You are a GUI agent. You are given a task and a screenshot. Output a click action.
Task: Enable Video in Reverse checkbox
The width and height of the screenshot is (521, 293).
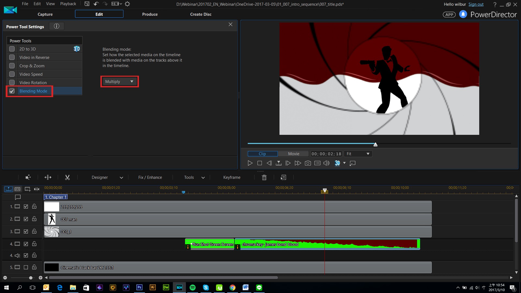click(12, 57)
